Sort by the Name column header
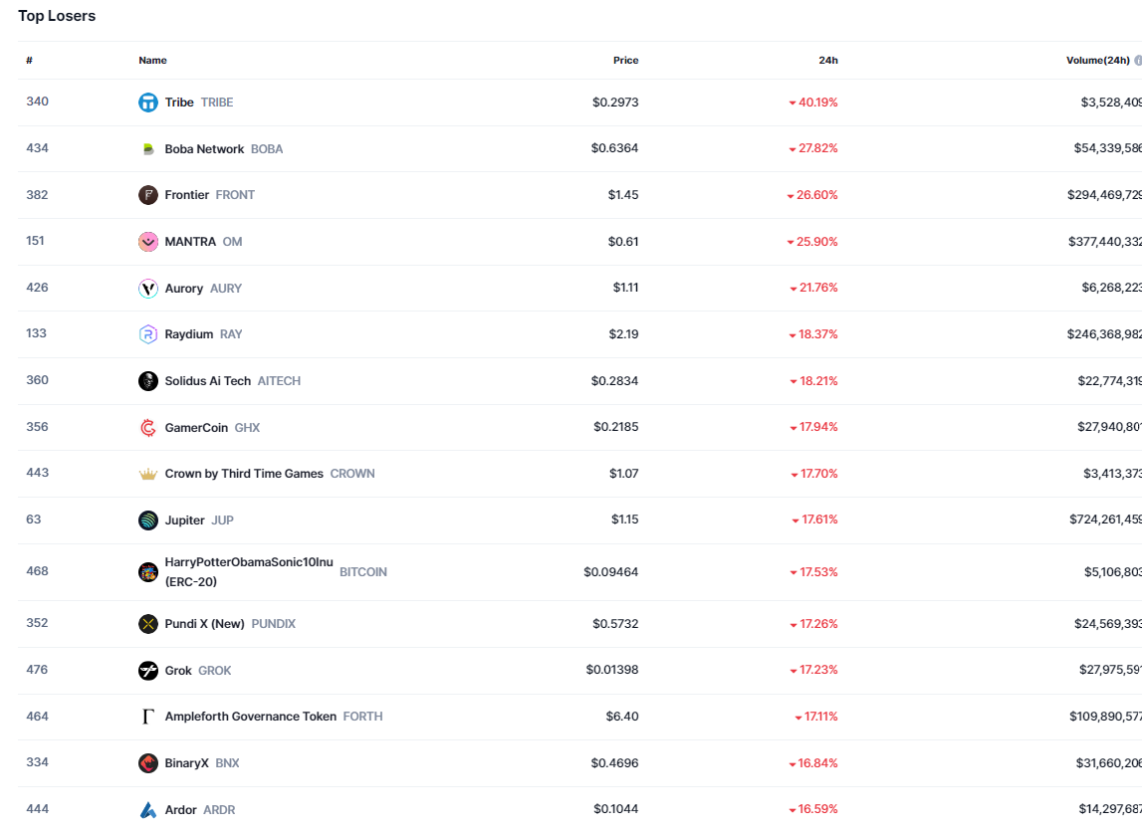This screenshot has width=1142, height=831. [152, 61]
